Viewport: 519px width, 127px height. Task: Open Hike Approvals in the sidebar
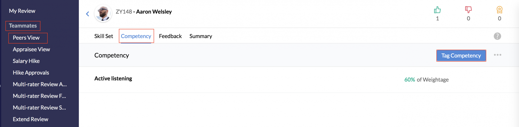click(x=31, y=73)
